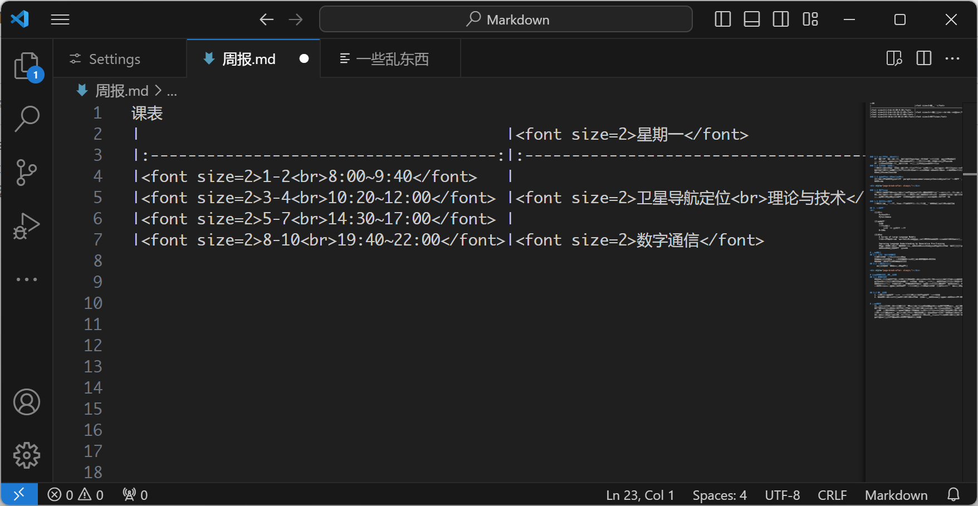Viewport: 978px width, 506px height.
Task: Open editor More Actions ellipsis
Action: click(x=952, y=58)
